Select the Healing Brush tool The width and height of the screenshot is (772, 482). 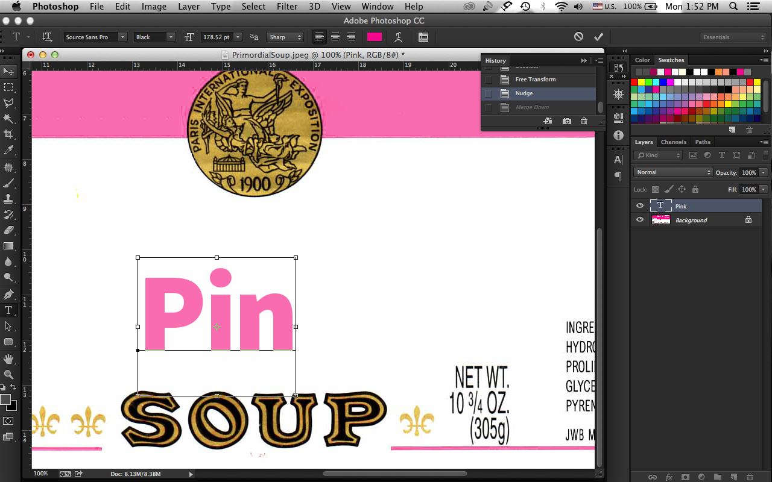coord(8,167)
